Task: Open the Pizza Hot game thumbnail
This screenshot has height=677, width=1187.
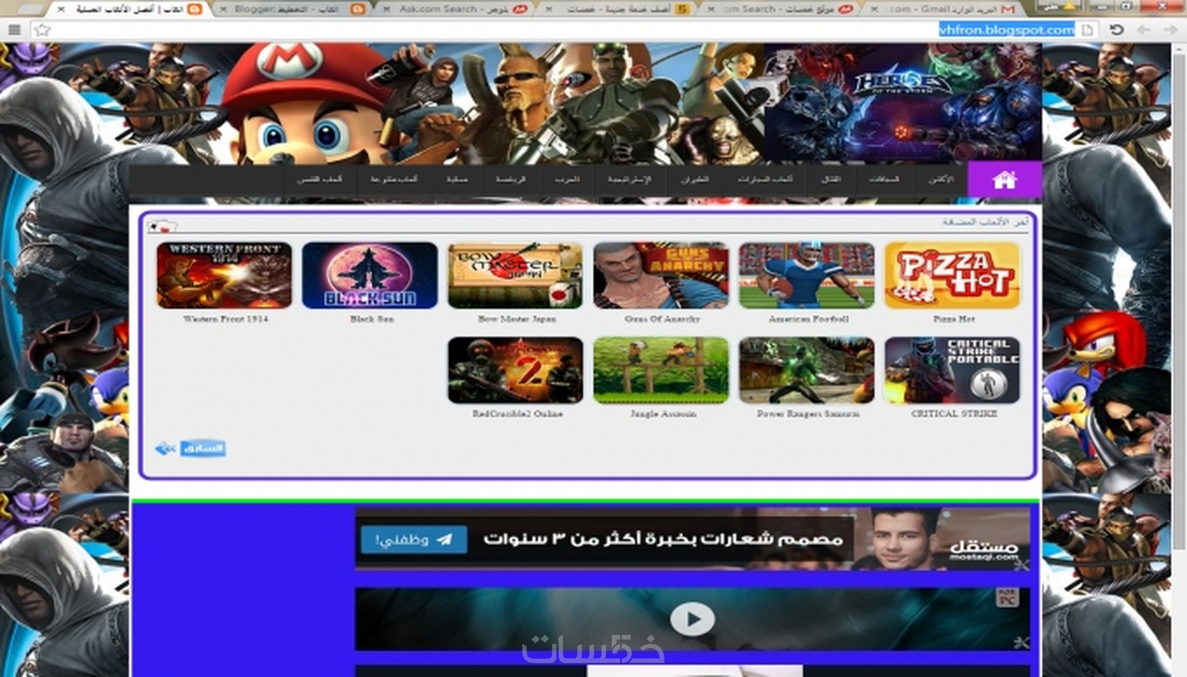Action: pos(952,275)
